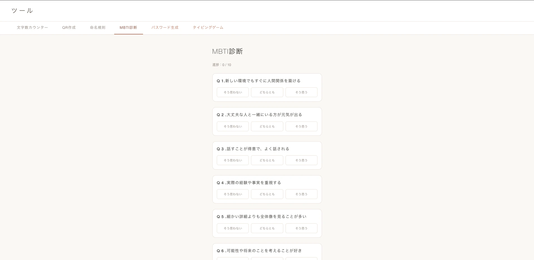Pick そう思う for Q1
Screen dimensions: 534x260
click(301, 92)
